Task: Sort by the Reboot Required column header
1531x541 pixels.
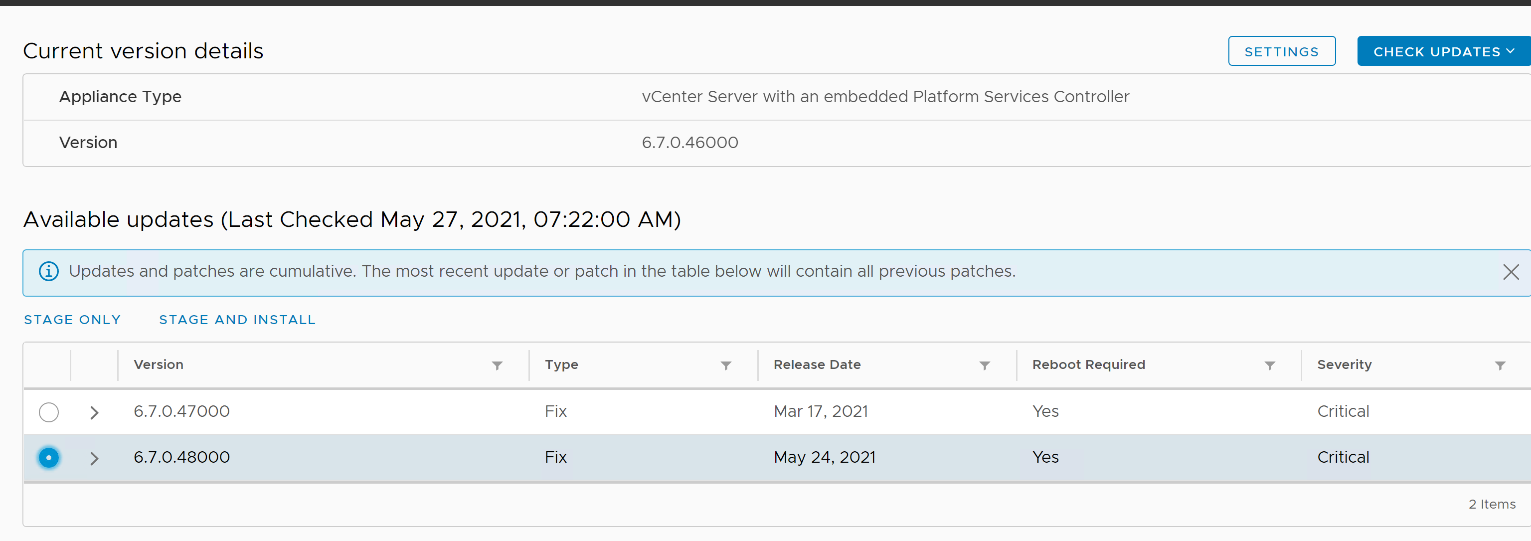Action: click(1088, 364)
